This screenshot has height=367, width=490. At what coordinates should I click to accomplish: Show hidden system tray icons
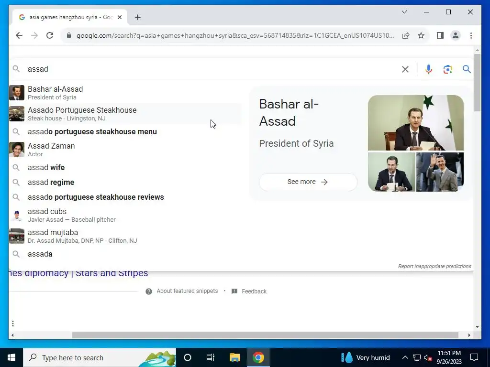pyautogui.click(x=405, y=357)
